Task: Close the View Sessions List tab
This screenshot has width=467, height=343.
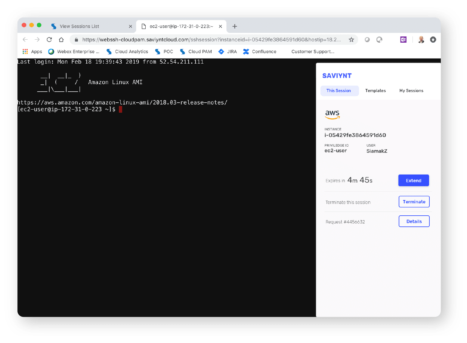Action: pyautogui.click(x=130, y=26)
